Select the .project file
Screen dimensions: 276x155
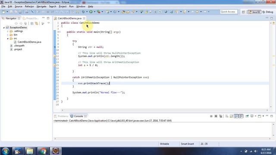click(x=16, y=49)
